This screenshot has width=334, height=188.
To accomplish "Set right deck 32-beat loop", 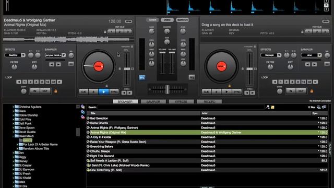I will click(x=309, y=82).
